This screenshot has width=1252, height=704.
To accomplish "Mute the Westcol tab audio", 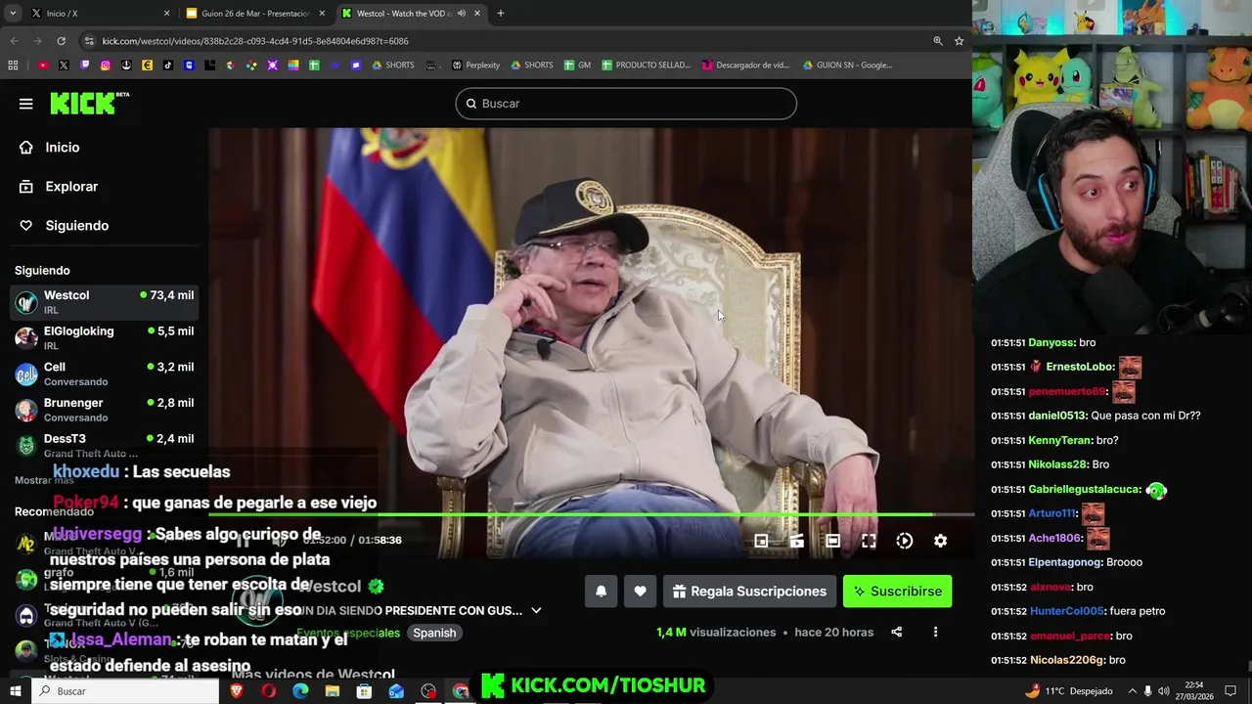I will (462, 14).
